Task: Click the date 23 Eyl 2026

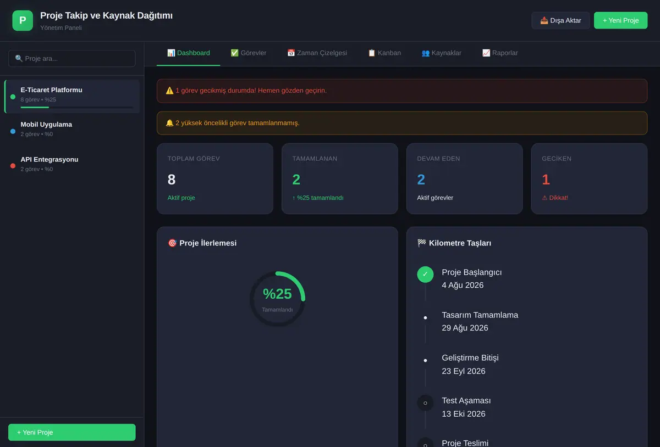Action: (464, 371)
